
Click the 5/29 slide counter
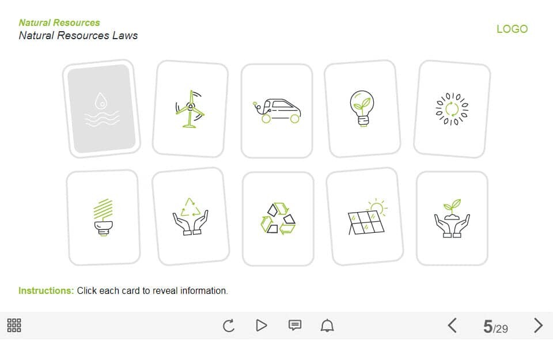click(495, 326)
